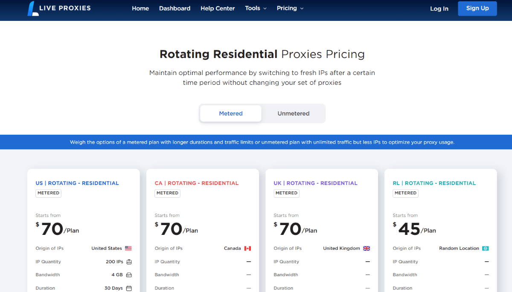Click the calendar icon beside 30 Days

(129, 288)
